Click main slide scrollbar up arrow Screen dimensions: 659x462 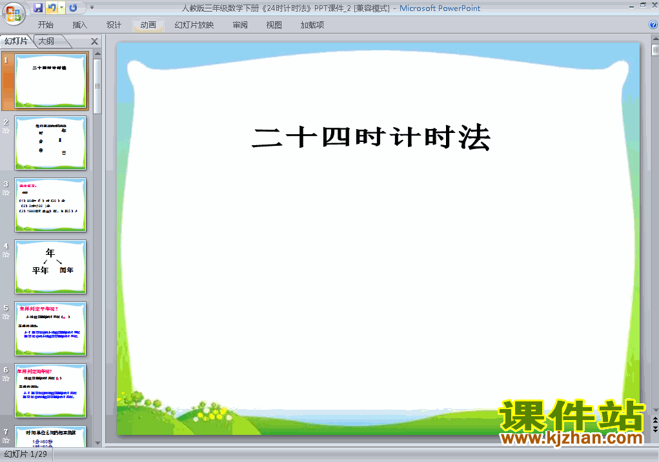click(655, 39)
